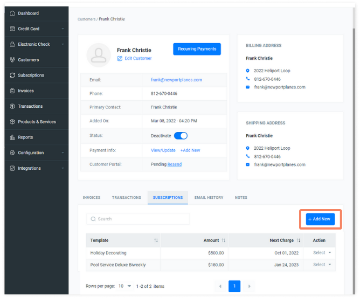Expand the Electronic Check menu chevron
The width and height of the screenshot is (360, 298).
click(x=63, y=44)
